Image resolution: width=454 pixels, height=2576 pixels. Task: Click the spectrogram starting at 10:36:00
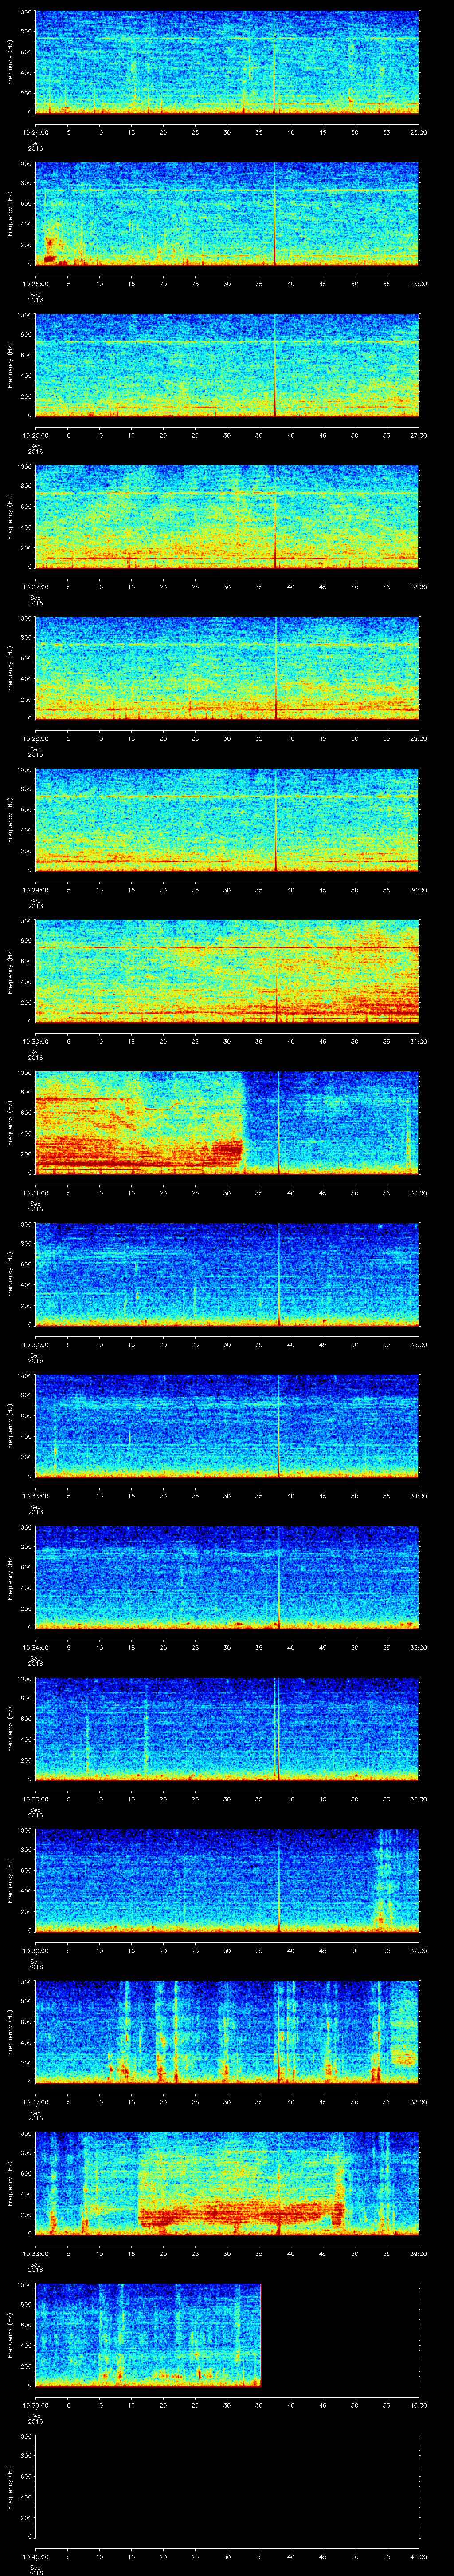point(227,1880)
